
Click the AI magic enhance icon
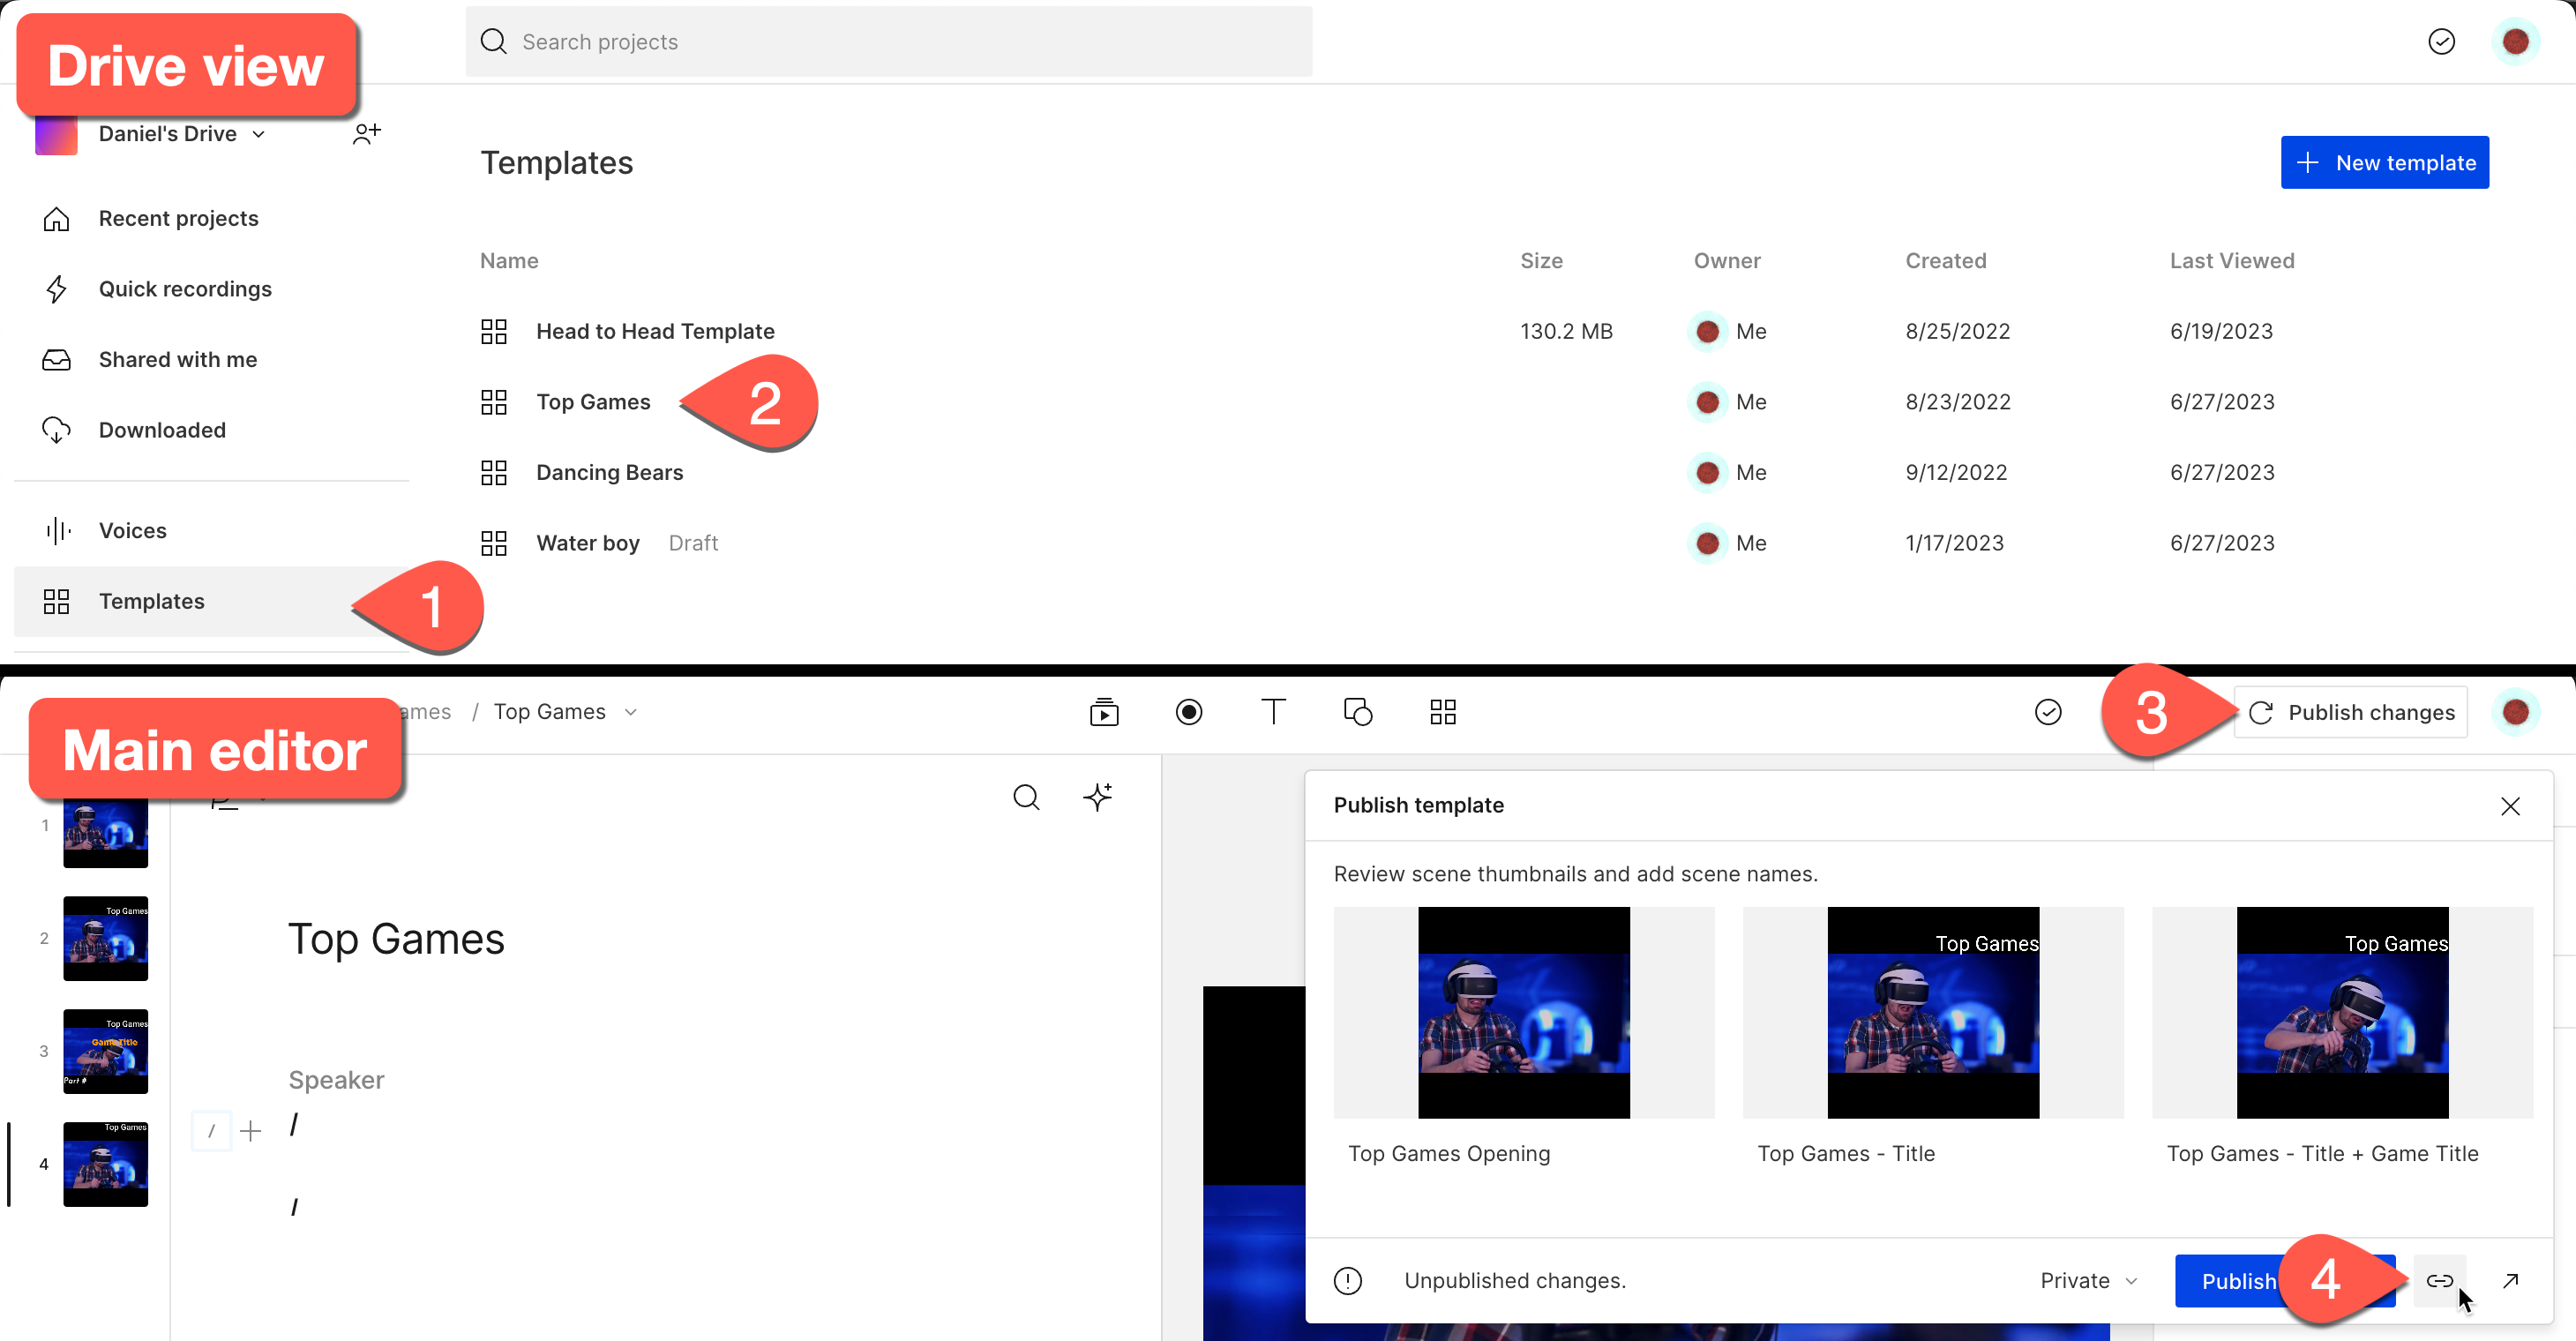(1097, 796)
